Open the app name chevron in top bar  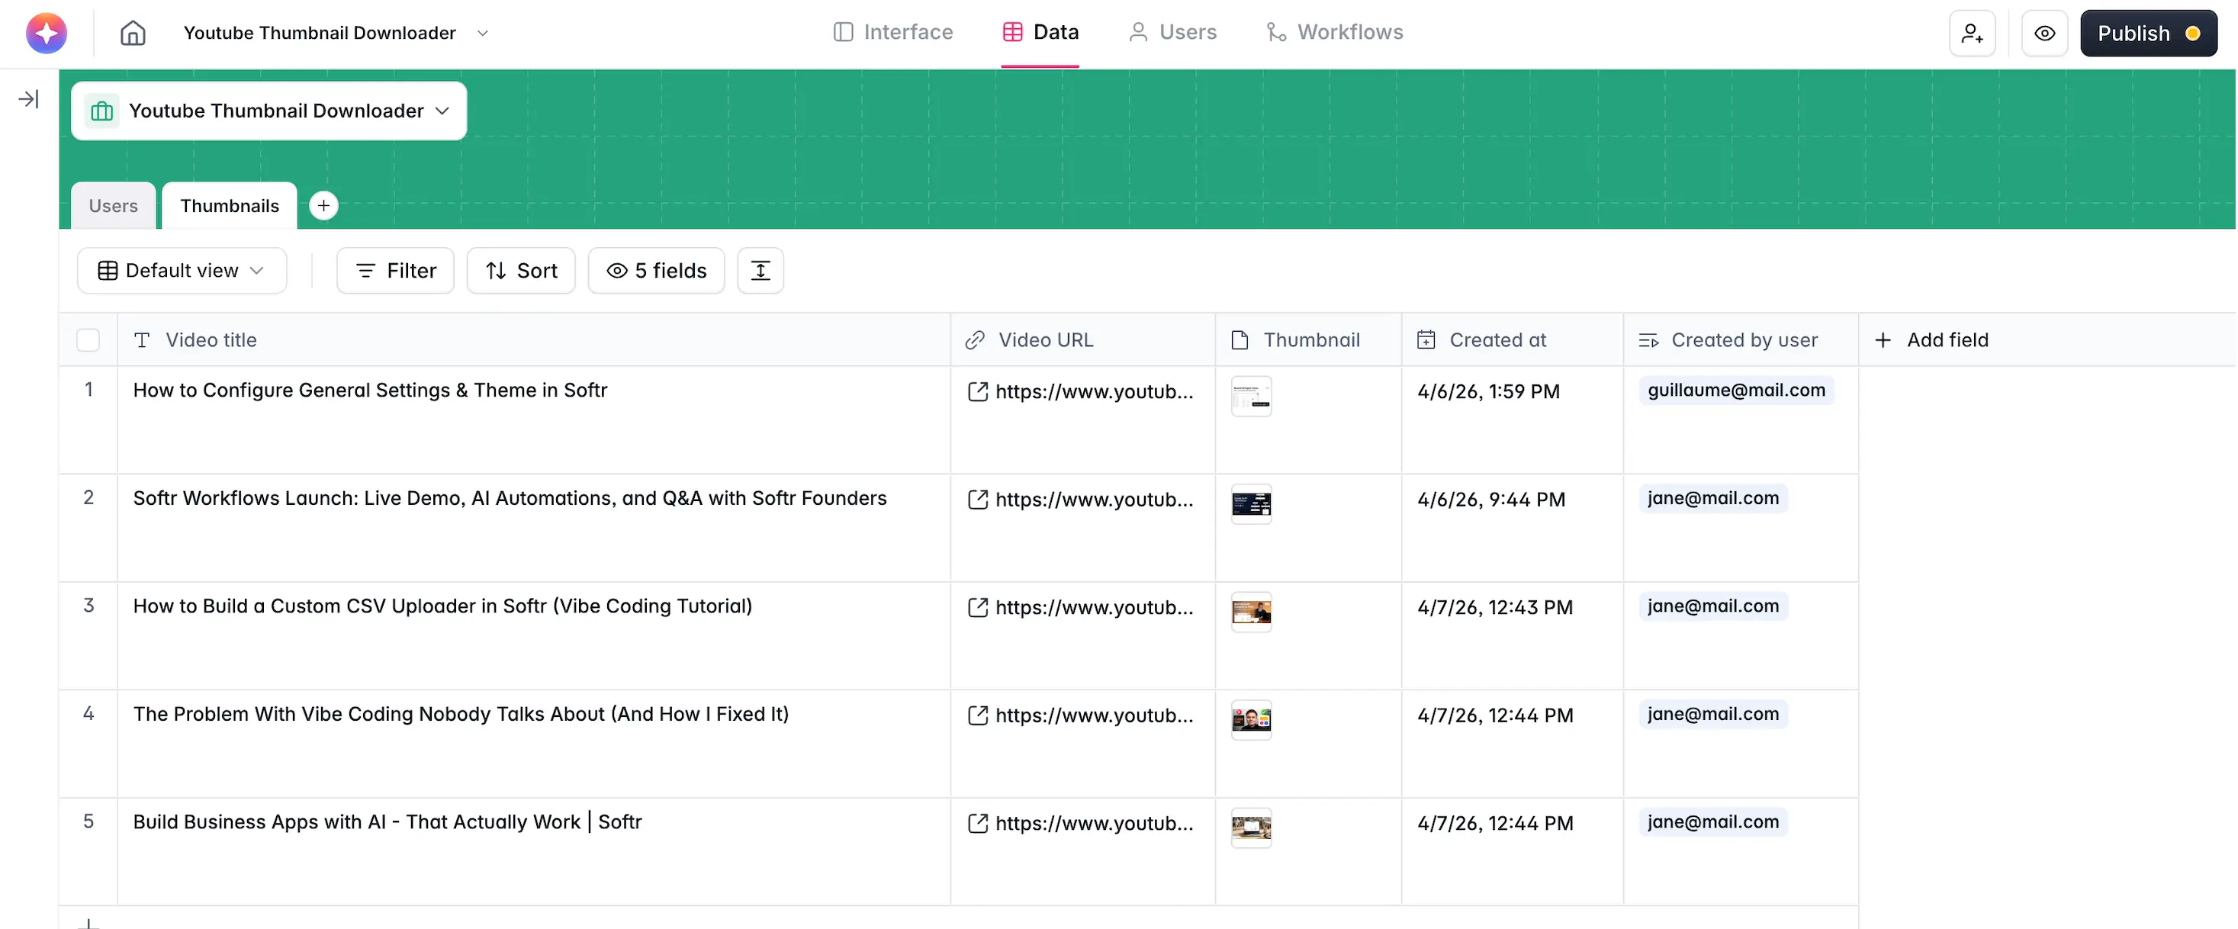point(483,33)
